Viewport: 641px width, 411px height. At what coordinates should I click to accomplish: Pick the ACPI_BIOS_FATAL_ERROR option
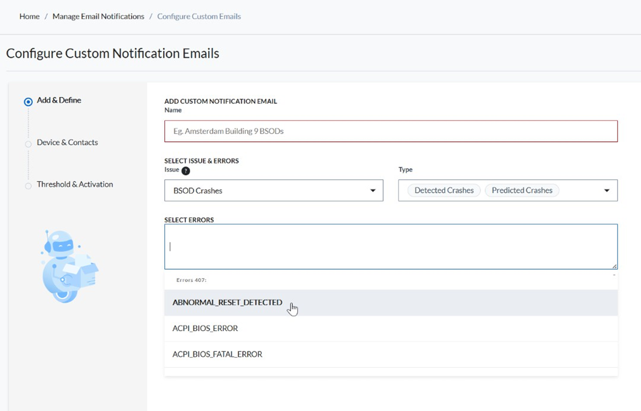coord(217,354)
